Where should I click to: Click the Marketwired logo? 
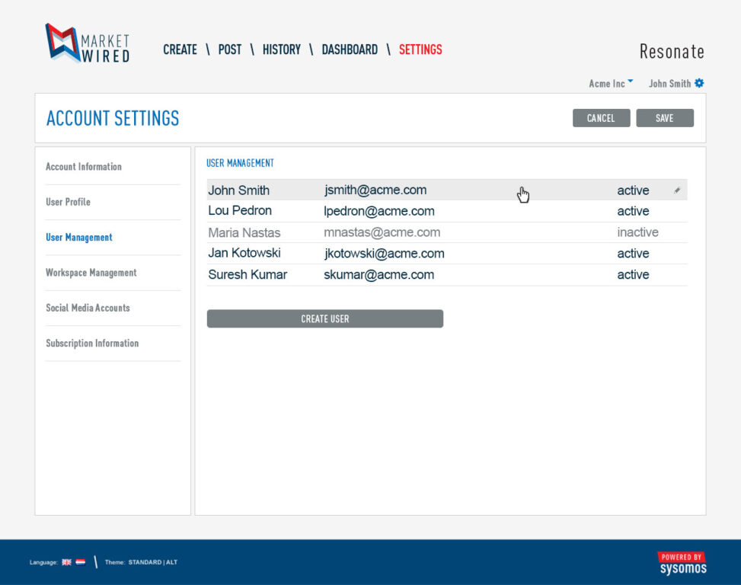click(87, 43)
